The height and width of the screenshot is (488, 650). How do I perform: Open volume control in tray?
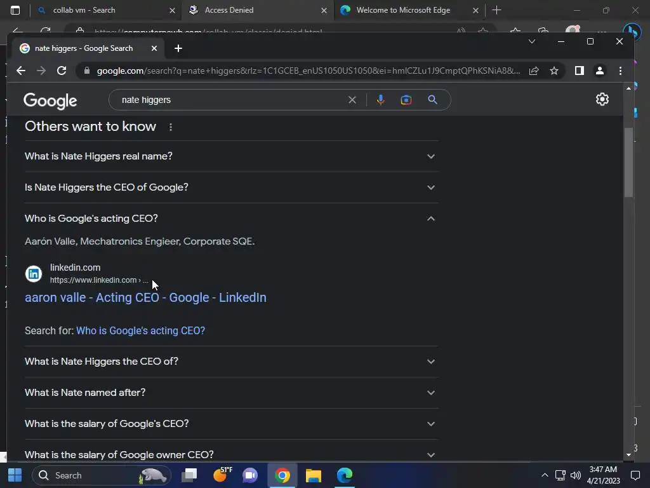[575, 475]
